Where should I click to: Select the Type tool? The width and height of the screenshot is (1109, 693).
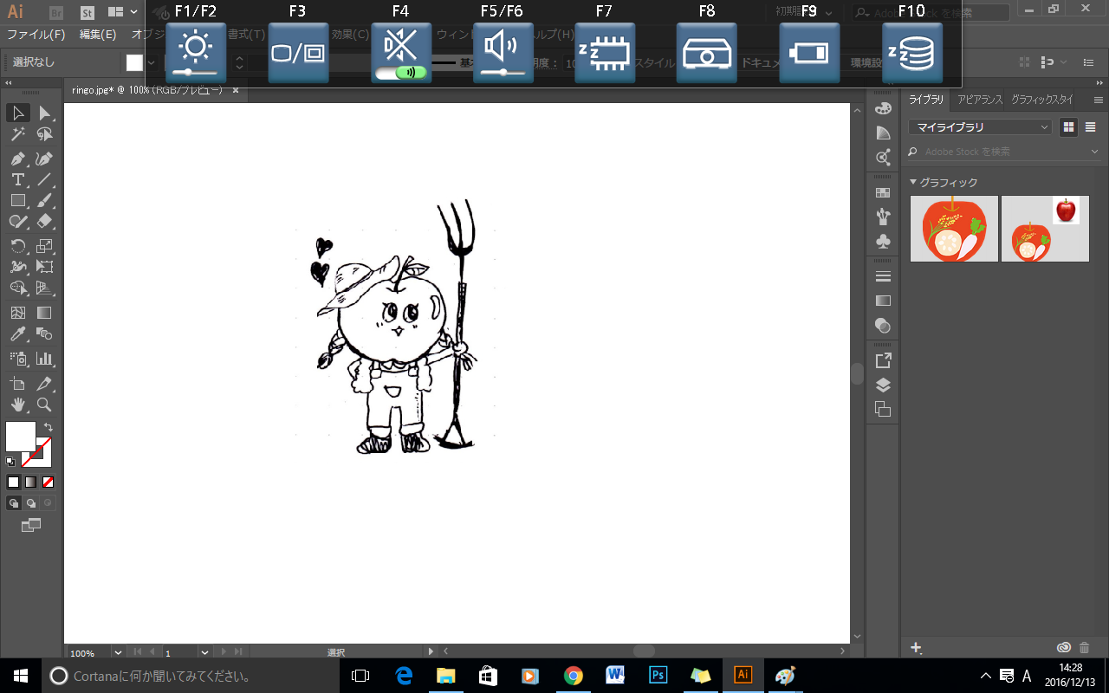pos(17,180)
